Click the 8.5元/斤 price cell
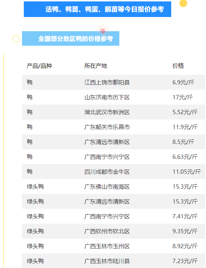This screenshot has width=206, height=268. pyautogui.click(x=183, y=142)
